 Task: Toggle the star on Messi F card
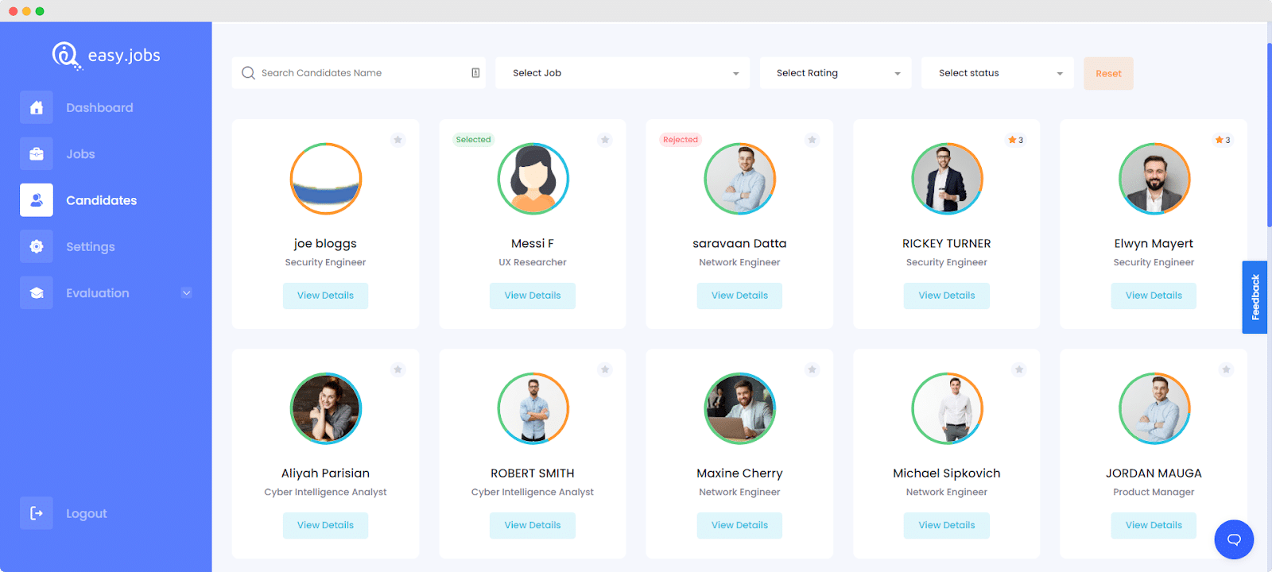click(605, 140)
